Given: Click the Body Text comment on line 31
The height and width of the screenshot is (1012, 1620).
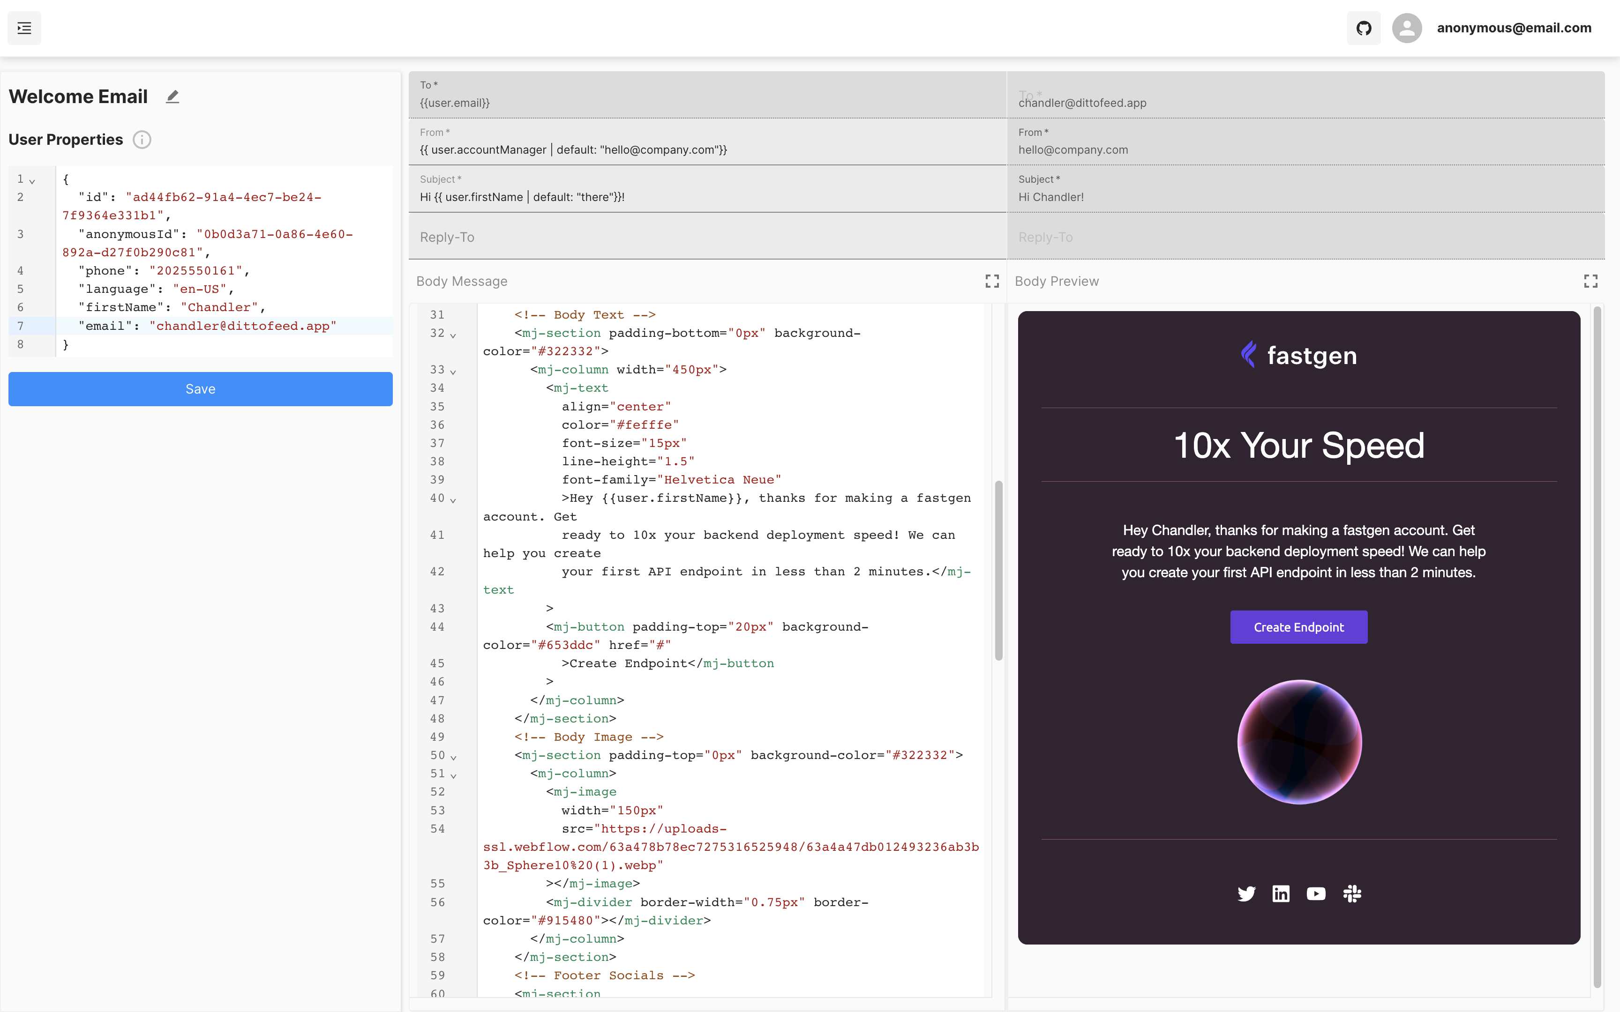Looking at the screenshot, I should (585, 314).
